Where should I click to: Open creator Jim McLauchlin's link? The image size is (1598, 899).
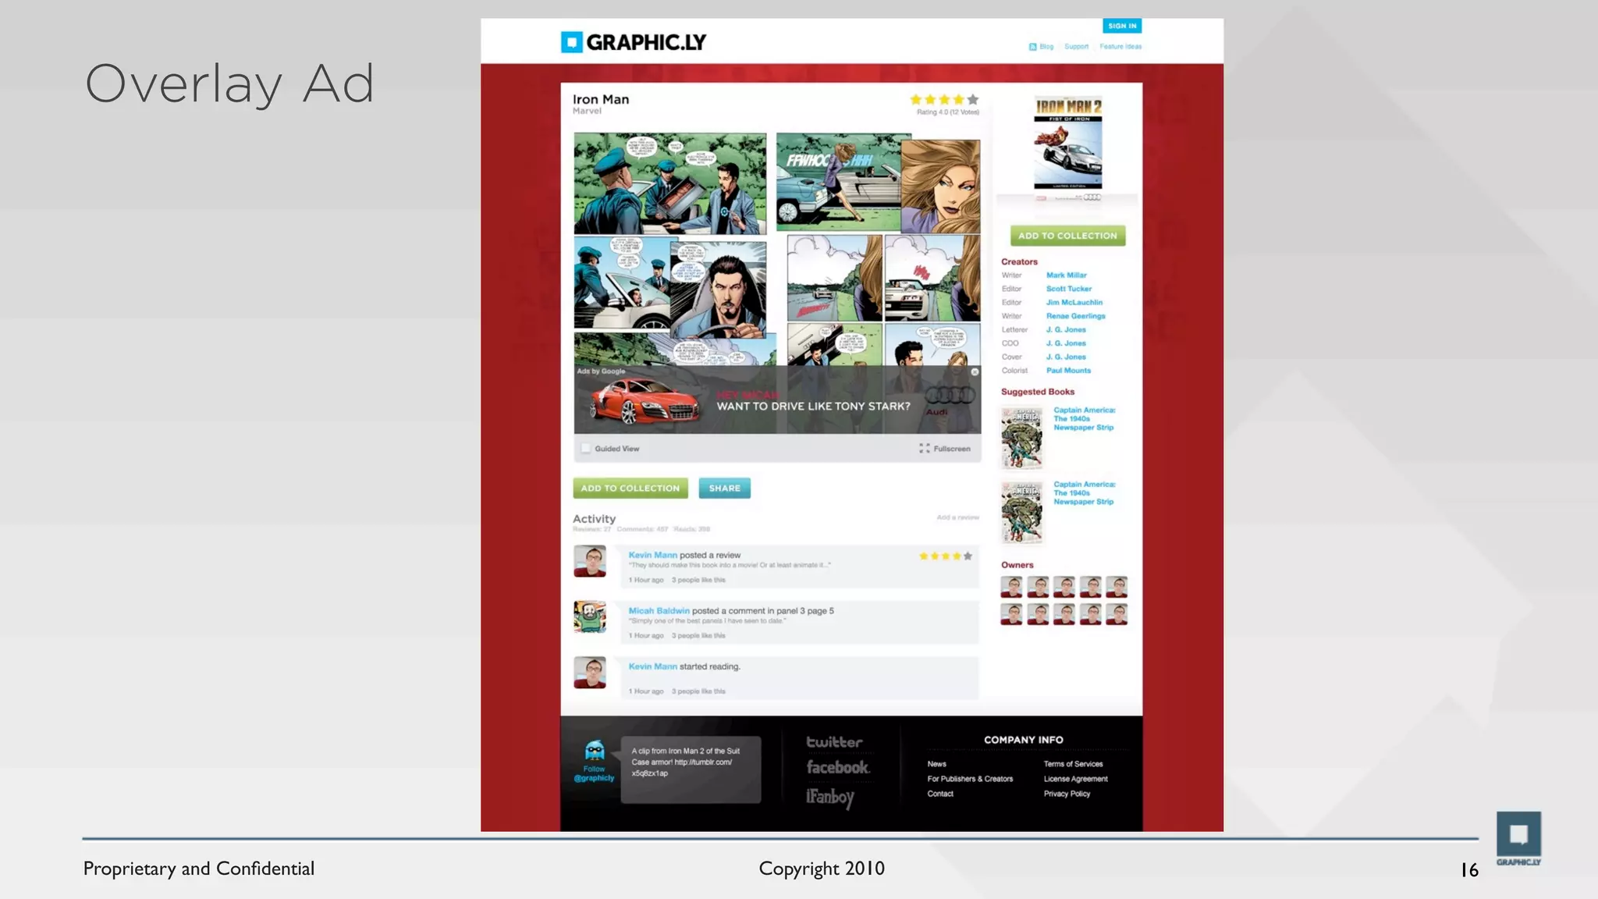pyautogui.click(x=1074, y=303)
